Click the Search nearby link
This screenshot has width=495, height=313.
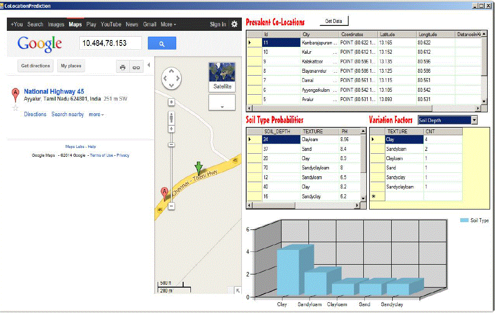pyautogui.click(x=68, y=114)
